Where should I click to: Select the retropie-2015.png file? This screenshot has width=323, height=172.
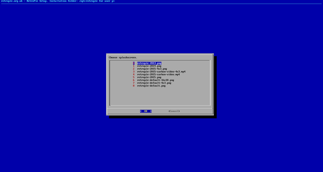tap(149, 77)
